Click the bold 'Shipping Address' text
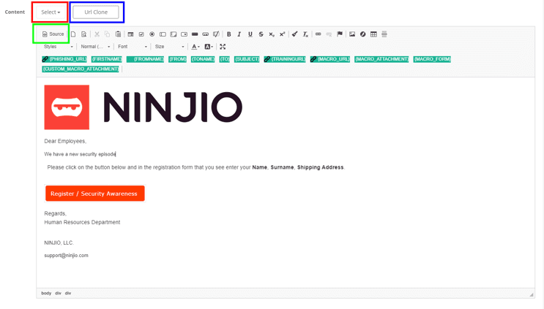This screenshot has height=309, width=544. [x=320, y=167]
